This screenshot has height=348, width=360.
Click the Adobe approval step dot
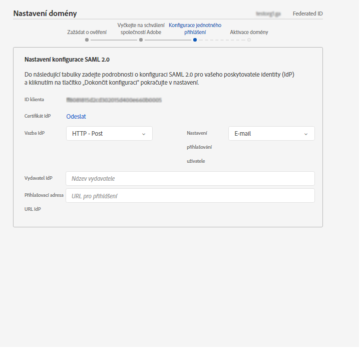[141, 40]
